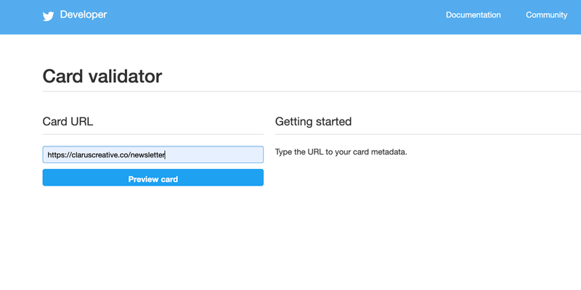Select the Card validator heading text
581x290 pixels.
click(102, 76)
